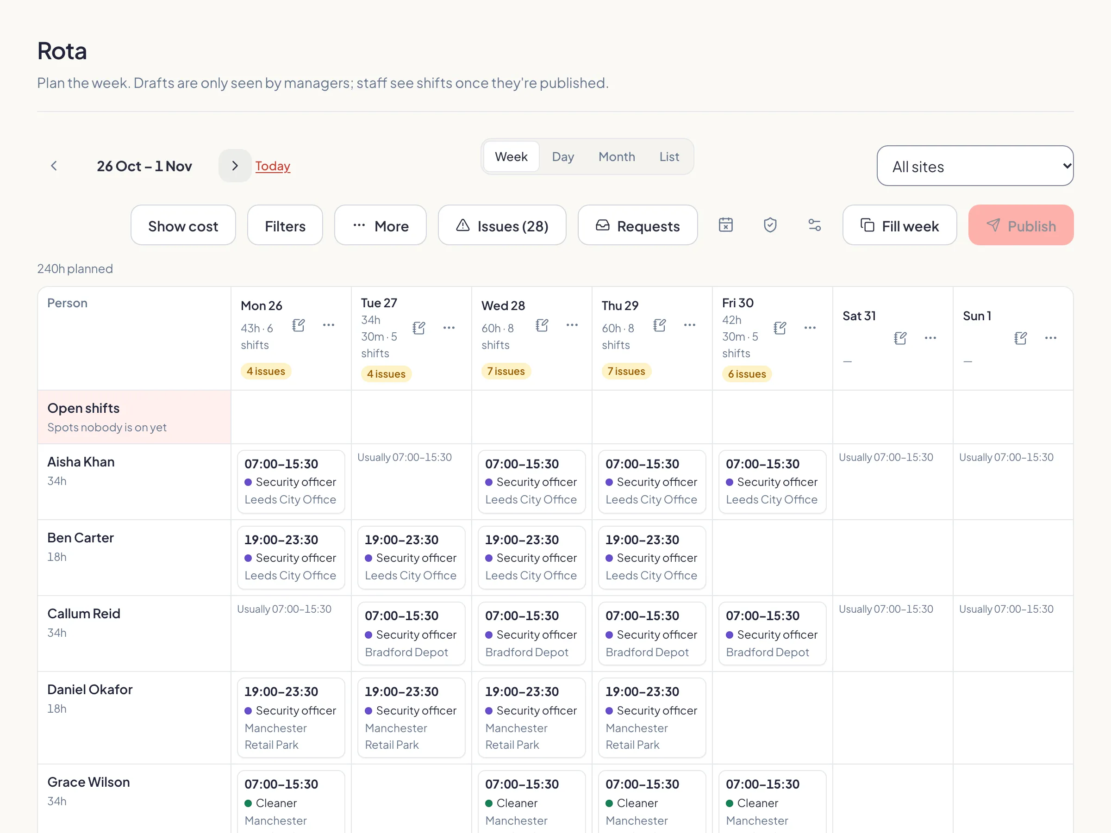Jump to Today link
Screen dimensions: 1111x833
point(273,166)
